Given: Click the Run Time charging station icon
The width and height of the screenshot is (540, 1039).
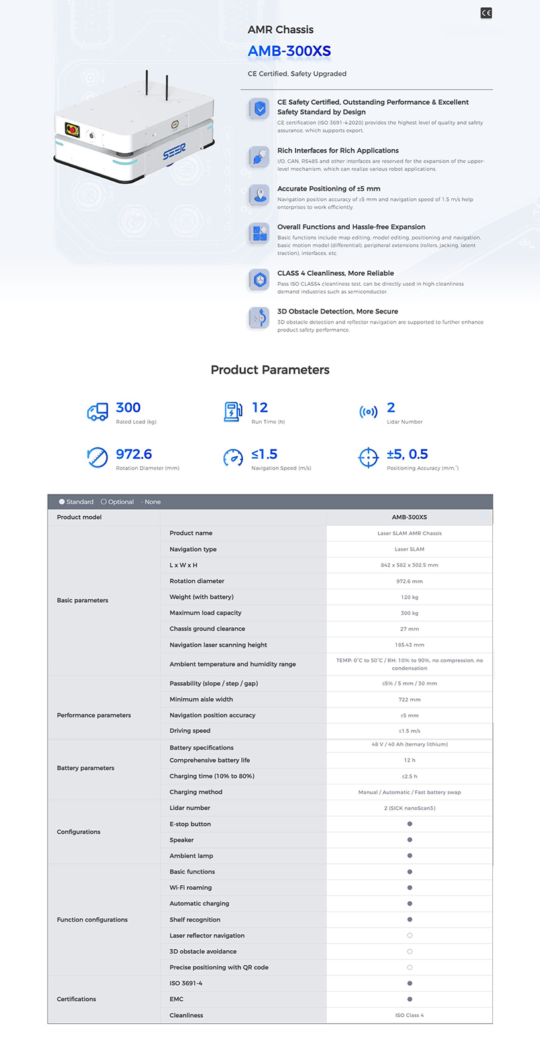Looking at the screenshot, I should point(233,412).
